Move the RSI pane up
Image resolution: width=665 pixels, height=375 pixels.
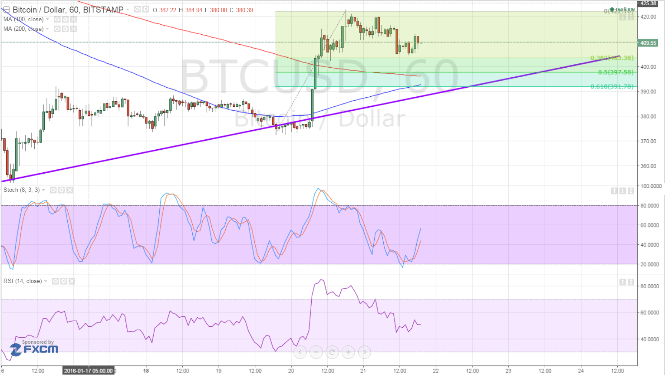point(623,282)
